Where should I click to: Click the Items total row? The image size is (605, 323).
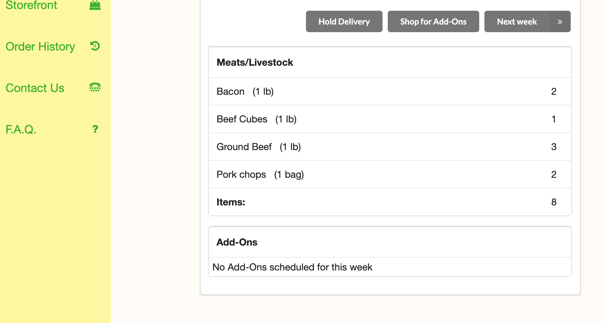click(x=390, y=202)
